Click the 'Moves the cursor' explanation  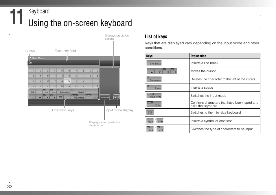click(203, 71)
